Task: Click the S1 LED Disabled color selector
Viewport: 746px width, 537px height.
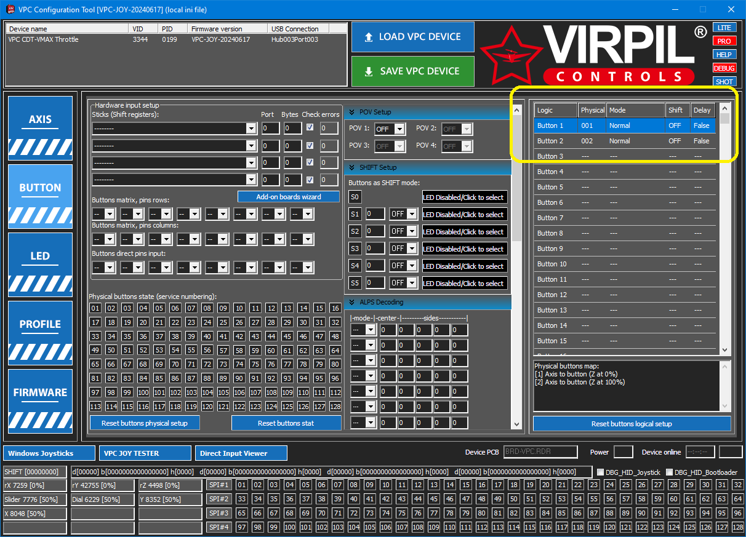Action: tap(465, 215)
